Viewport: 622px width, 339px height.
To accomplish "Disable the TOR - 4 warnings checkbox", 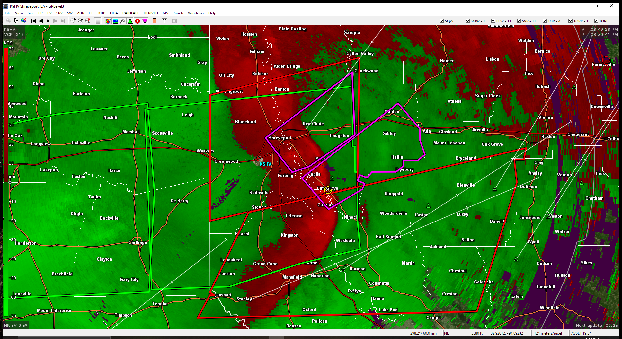I will [545, 21].
